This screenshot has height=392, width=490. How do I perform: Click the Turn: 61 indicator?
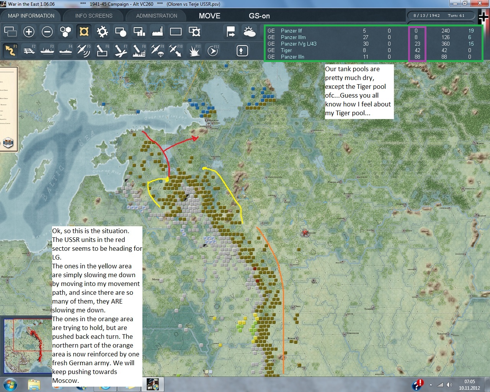click(456, 16)
